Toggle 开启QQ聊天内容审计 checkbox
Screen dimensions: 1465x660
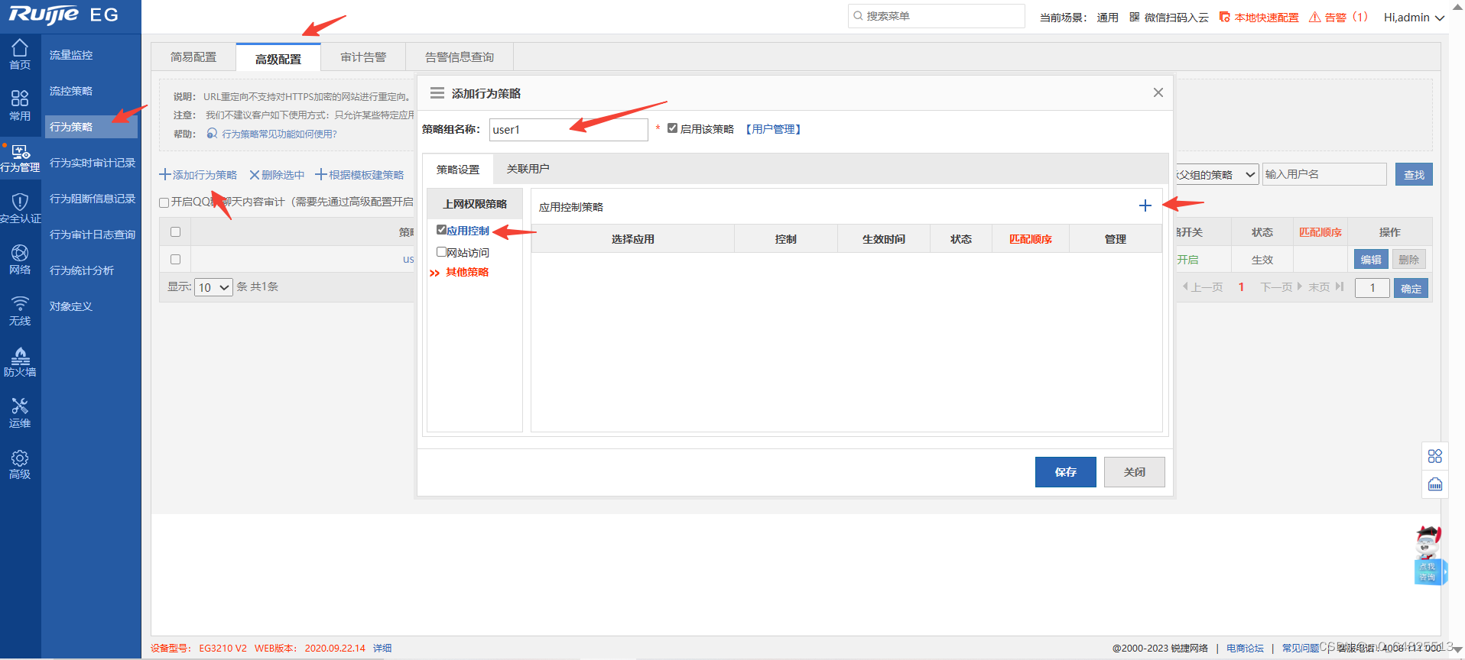pos(164,202)
